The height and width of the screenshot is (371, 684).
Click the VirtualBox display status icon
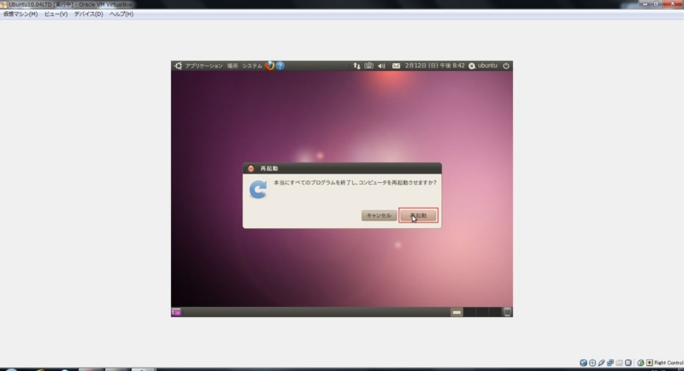(x=628, y=362)
